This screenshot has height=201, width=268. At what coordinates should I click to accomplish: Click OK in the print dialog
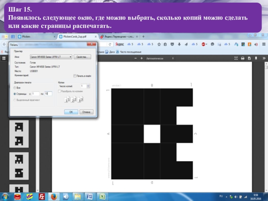[71, 112]
